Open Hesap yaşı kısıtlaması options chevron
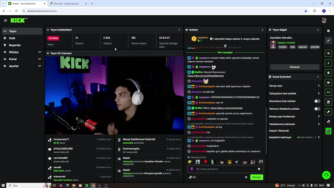 (319, 116)
